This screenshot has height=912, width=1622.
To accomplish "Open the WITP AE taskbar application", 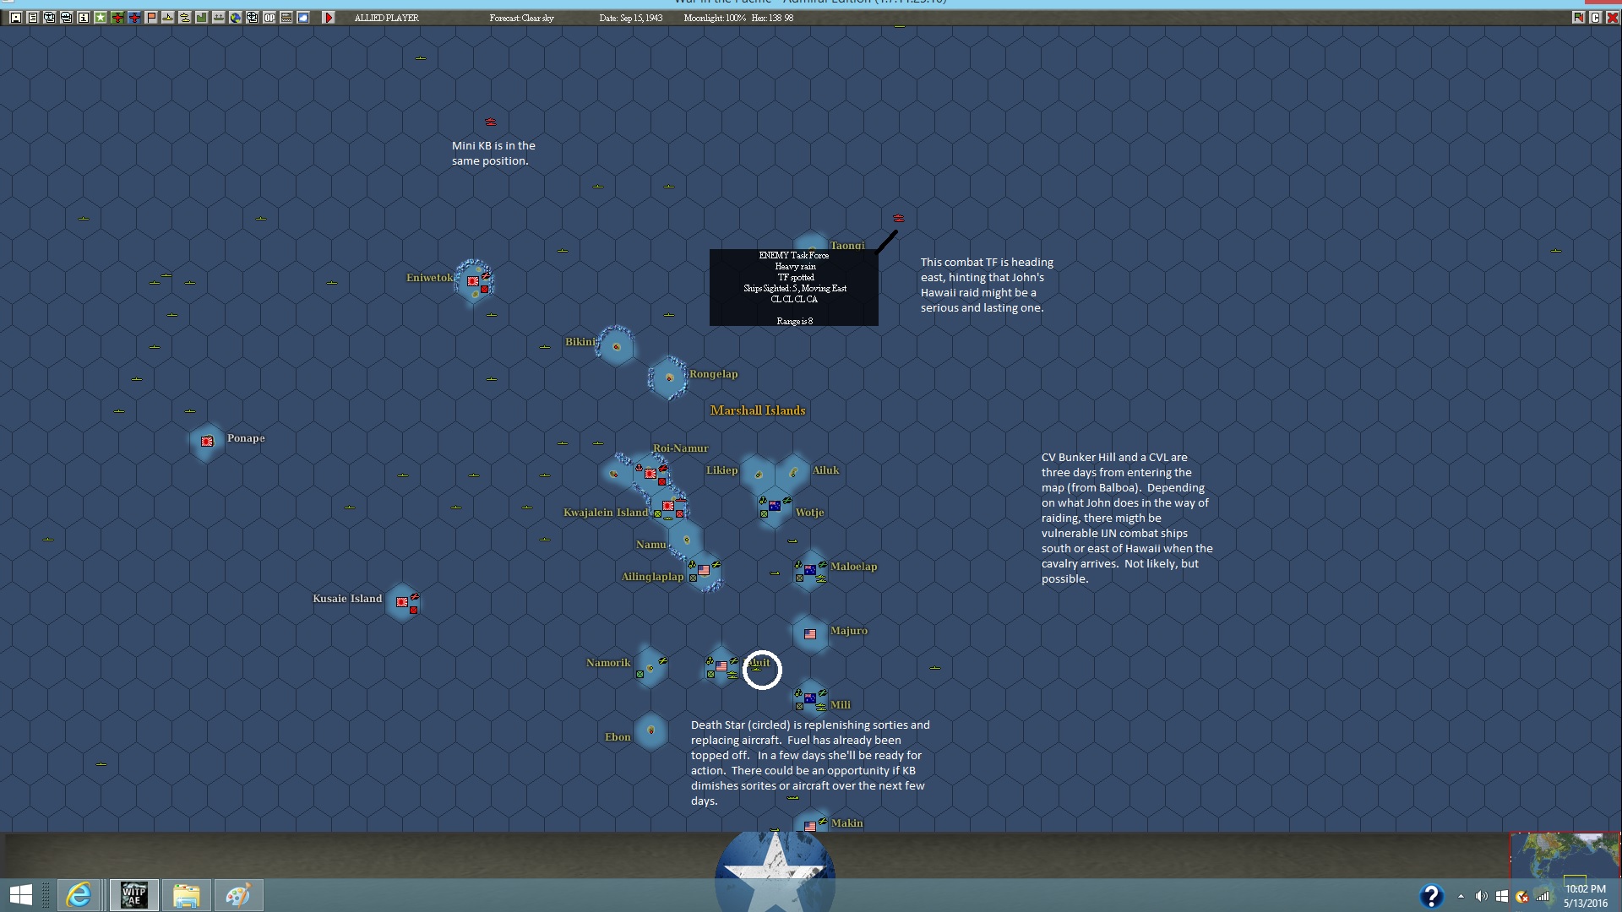I will [x=134, y=895].
